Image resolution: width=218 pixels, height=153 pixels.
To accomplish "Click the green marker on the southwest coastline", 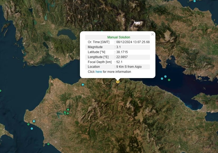I will pyautogui.click(x=28, y=124).
